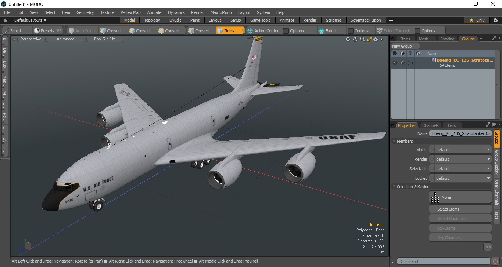Switch to the UVEdit layout tab
Viewport: 502px width, 267px height.
(175, 20)
